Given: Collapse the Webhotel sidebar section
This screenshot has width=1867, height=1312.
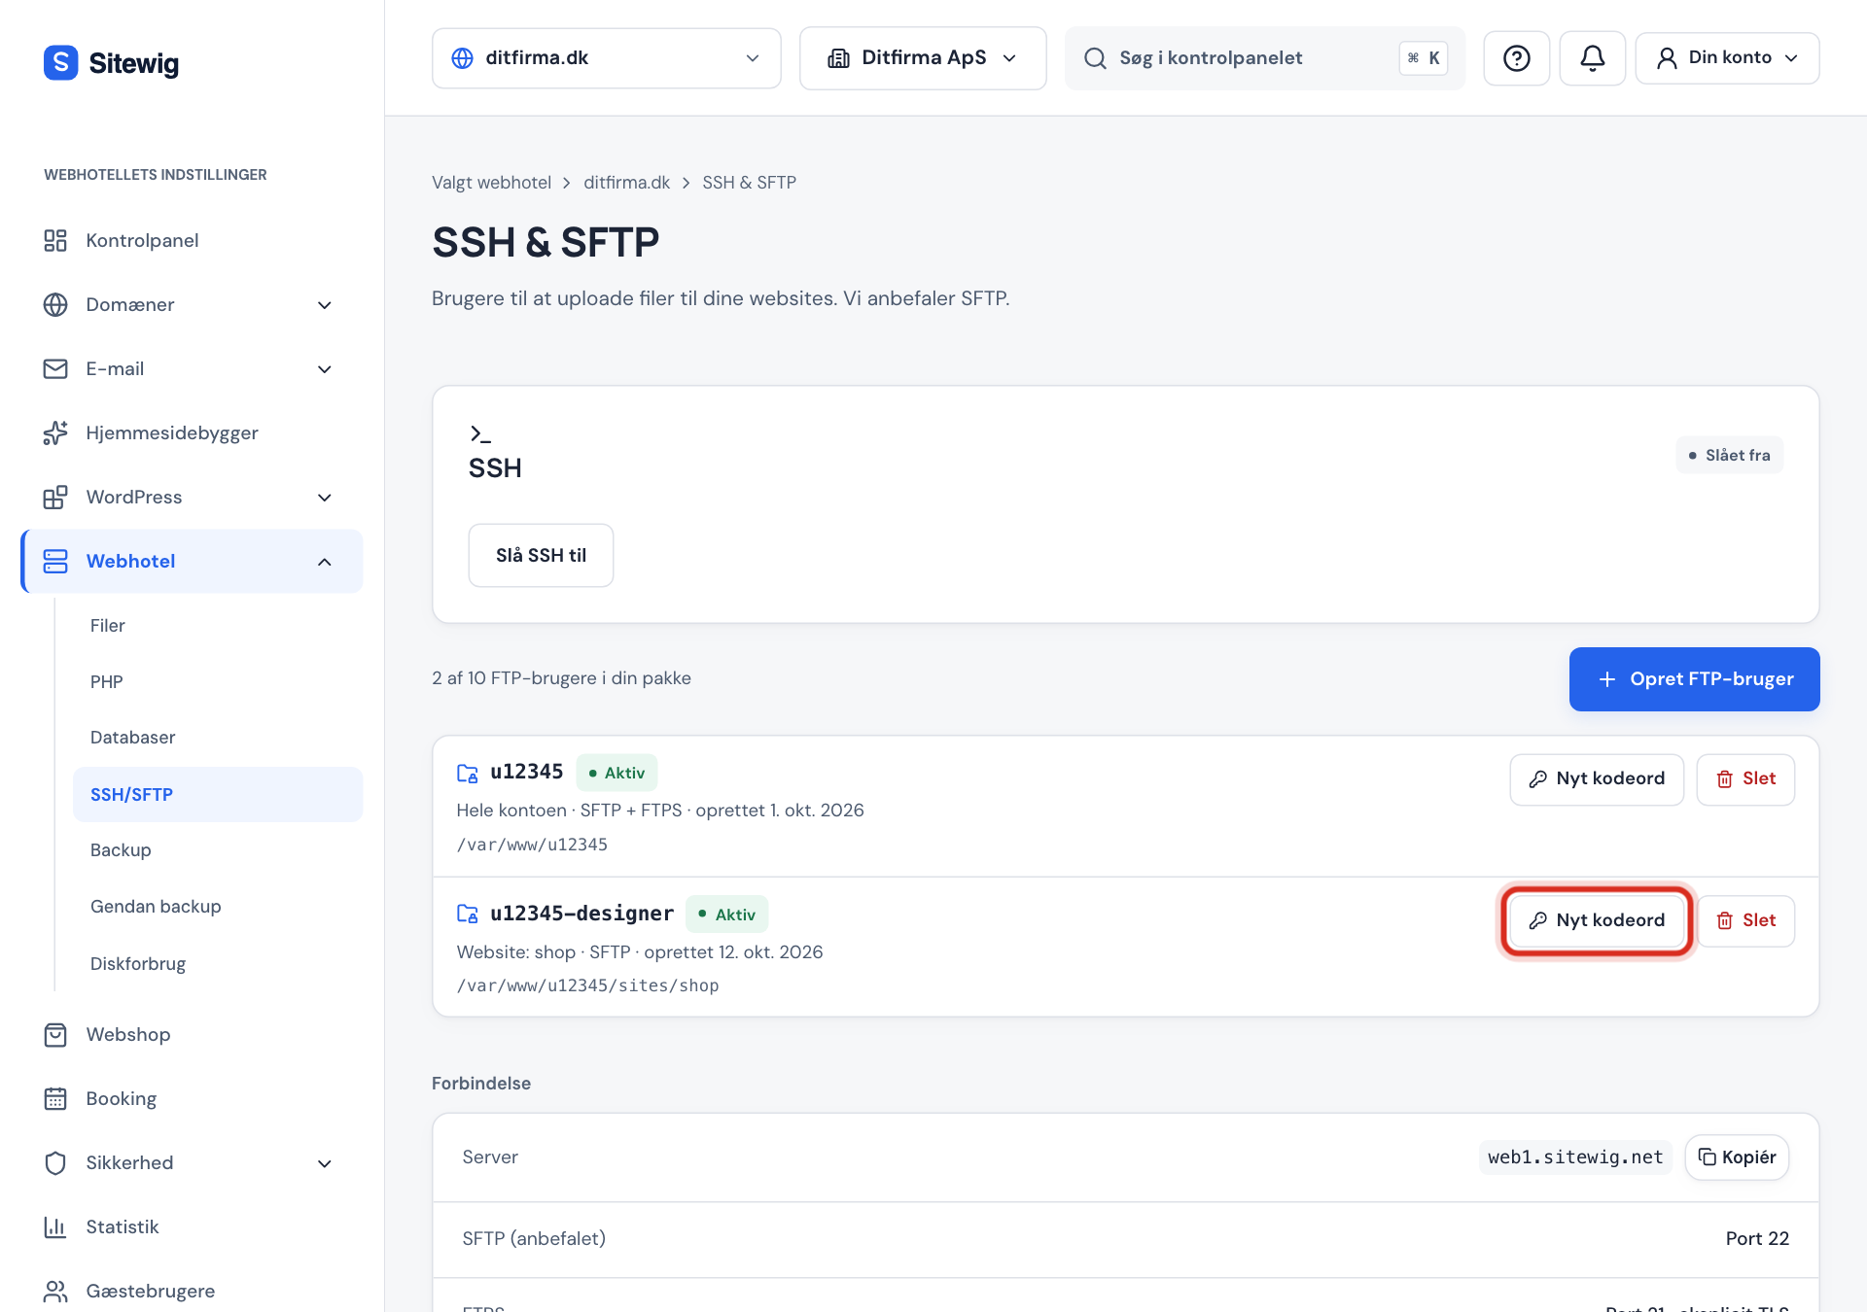Looking at the screenshot, I should pyautogui.click(x=325, y=562).
